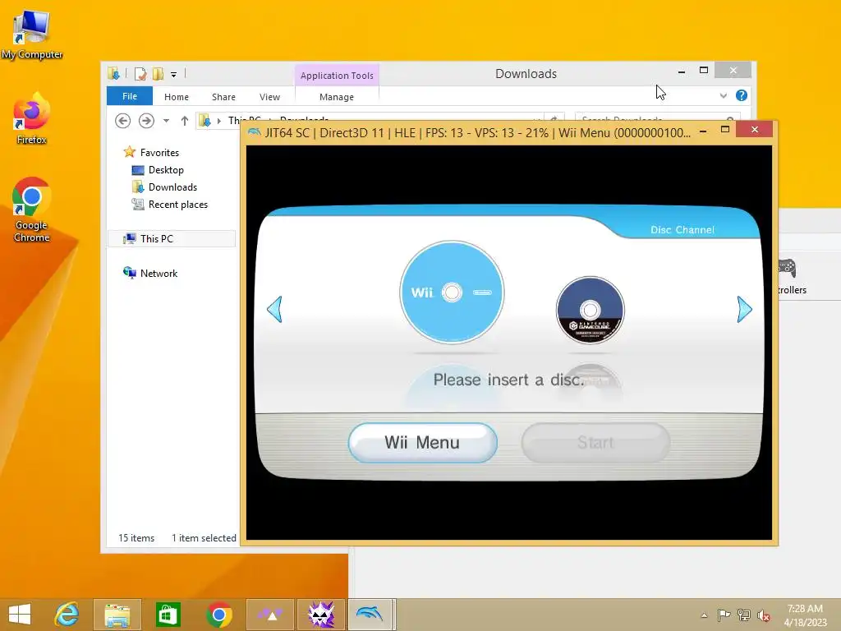Open the Manage tab under Application Tools
The image size is (841, 631).
point(337,97)
